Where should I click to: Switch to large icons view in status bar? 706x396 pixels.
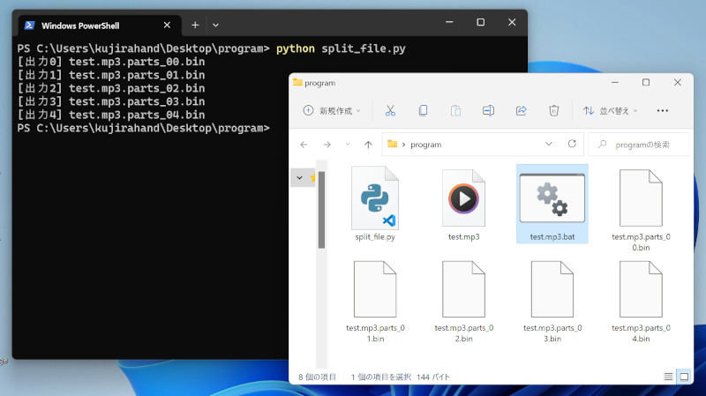683,377
